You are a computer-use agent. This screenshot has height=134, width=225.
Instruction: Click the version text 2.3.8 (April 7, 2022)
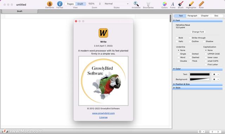pyautogui.click(x=103, y=46)
